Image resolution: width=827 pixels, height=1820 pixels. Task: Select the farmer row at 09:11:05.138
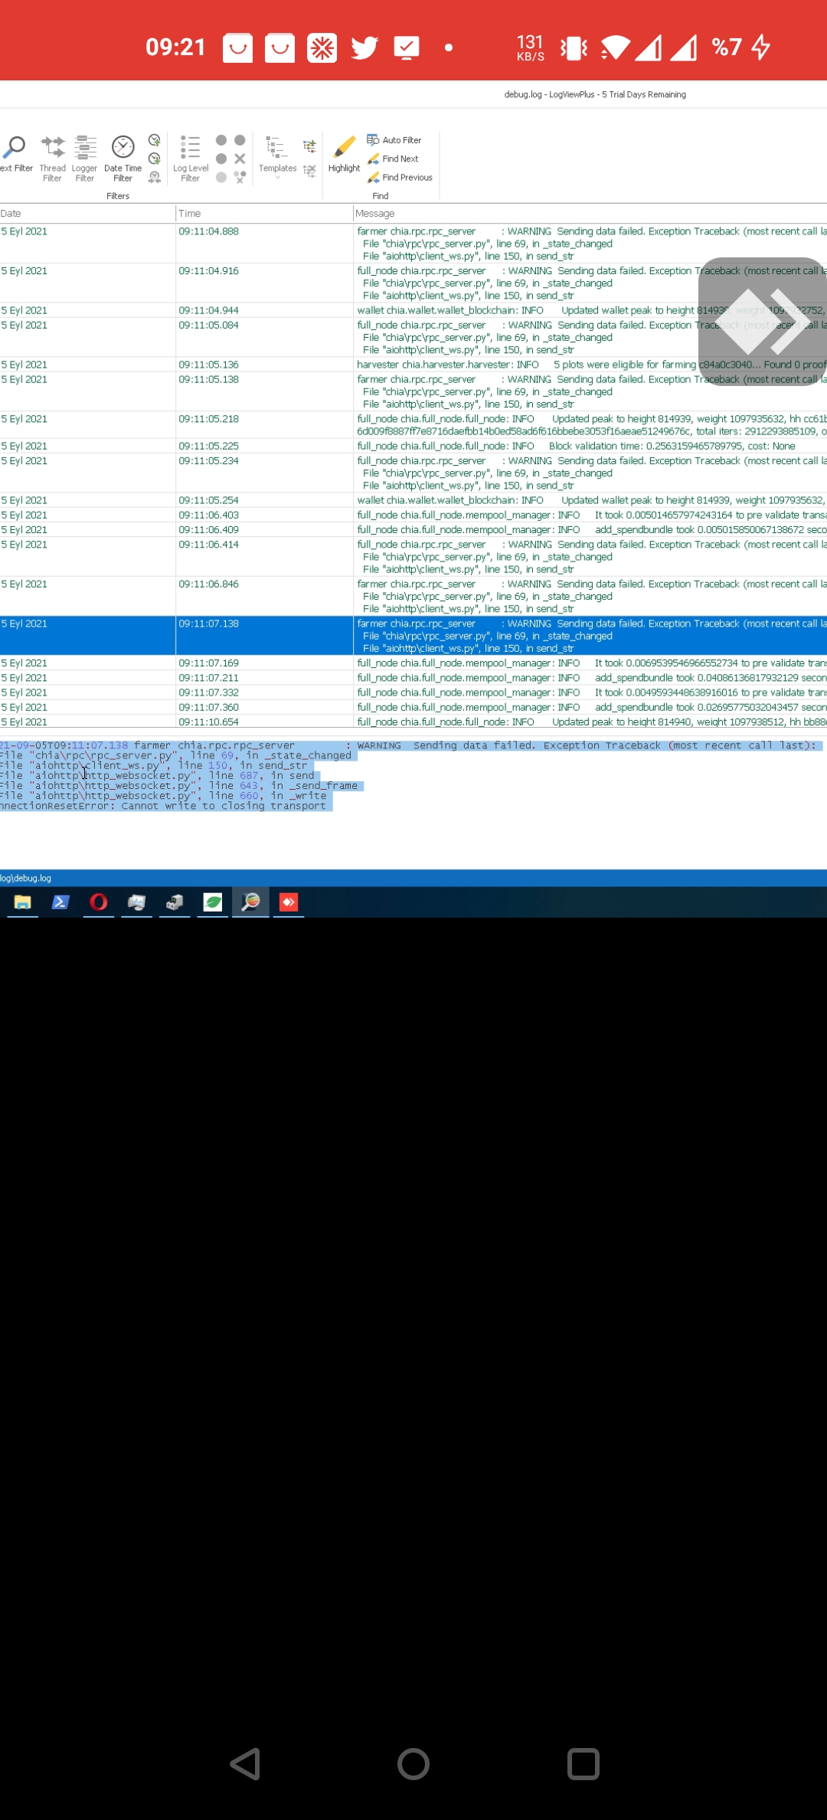[x=413, y=391]
